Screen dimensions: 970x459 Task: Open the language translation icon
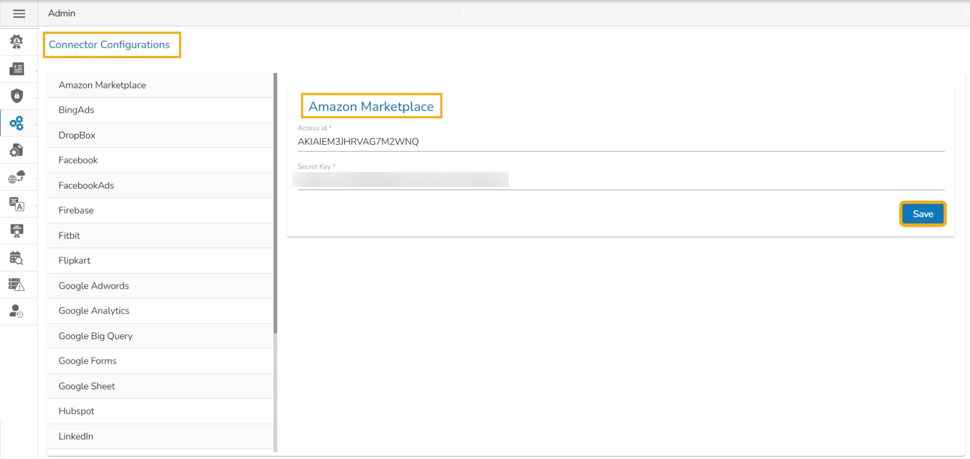point(17,204)
